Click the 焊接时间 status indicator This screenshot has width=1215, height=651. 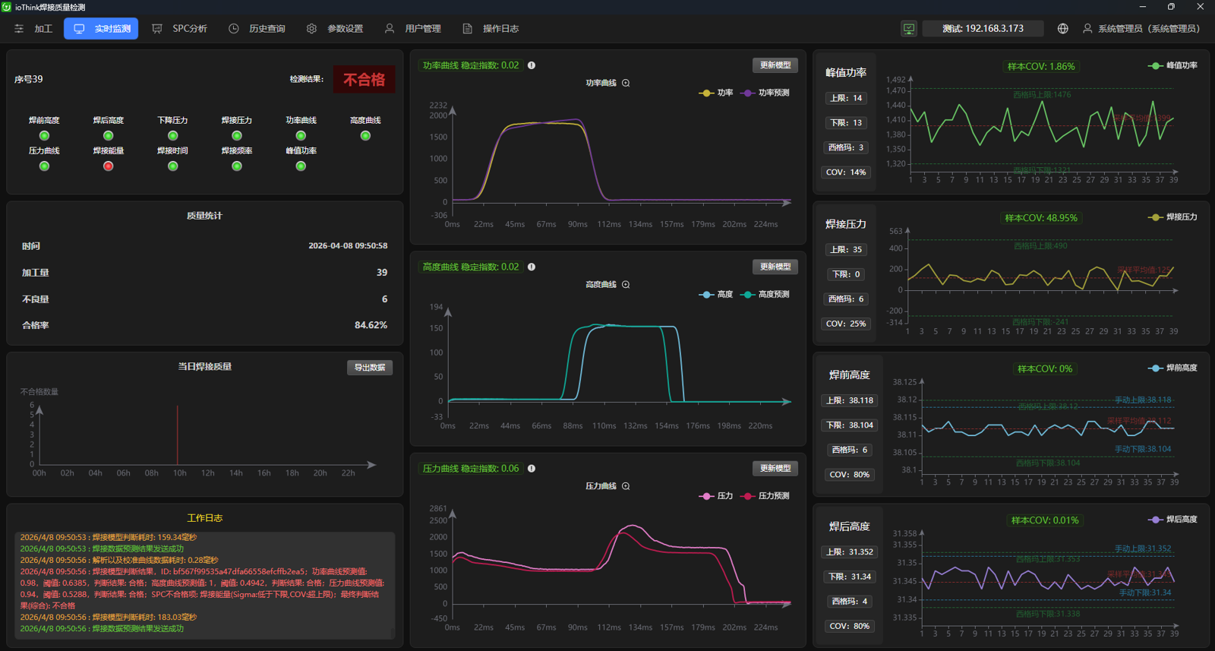tap(172, 166)
